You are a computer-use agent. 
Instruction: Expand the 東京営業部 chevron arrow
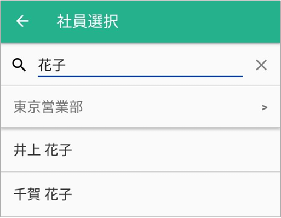point(265,107)
